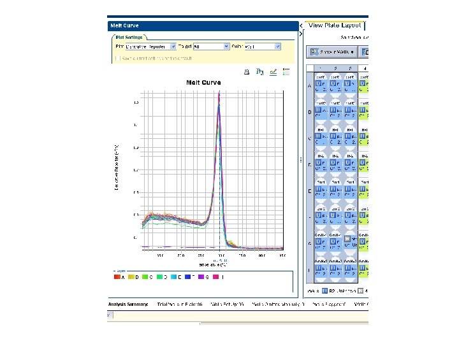The height and width of the screenshot is (344, 459).
Task: Select the U icon in well A1
Action: [x=318, y=83]
